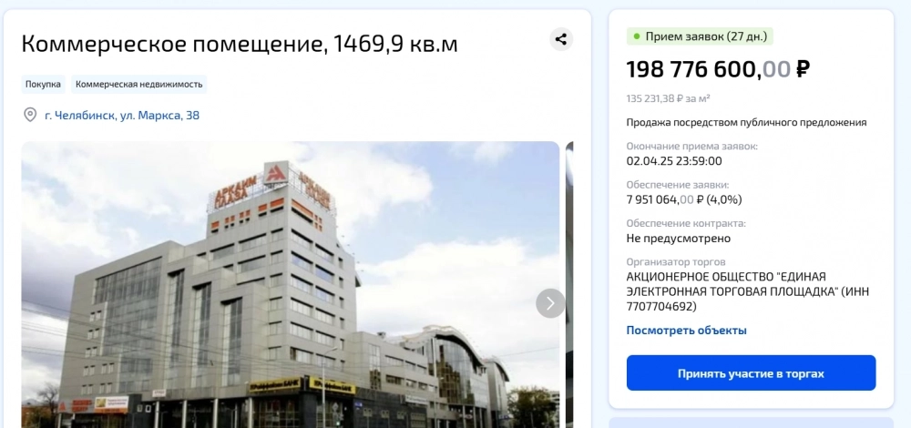Open address link г. Челябинск, ул. Маркса, 38
Image resolution: width=911 pixels, height=428 pixels.
coord(122,116)
